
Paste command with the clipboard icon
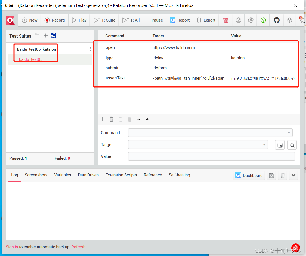pyautogui.click(x=129, y=119)
